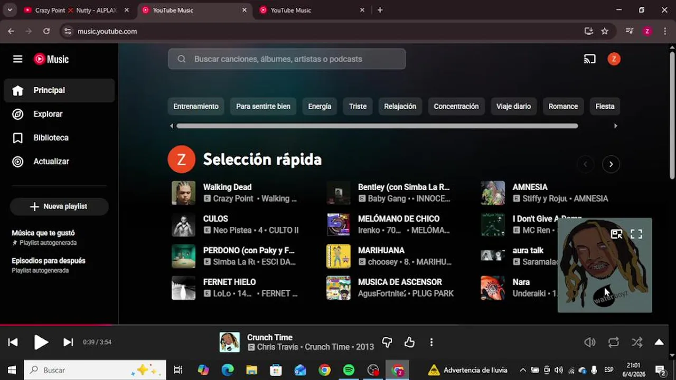The height and width of the screenshot is (380, 676).
Task: Open MELÓMANO DE CHICO thumbnail
Action: pos(338,224)
